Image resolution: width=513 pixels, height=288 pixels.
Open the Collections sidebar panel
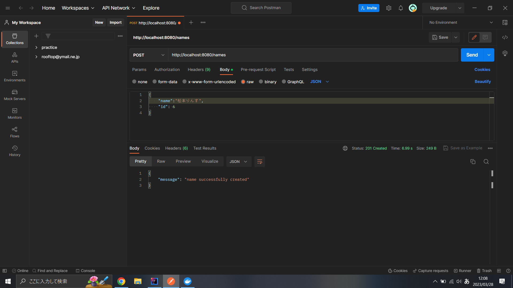click(15, 39)
